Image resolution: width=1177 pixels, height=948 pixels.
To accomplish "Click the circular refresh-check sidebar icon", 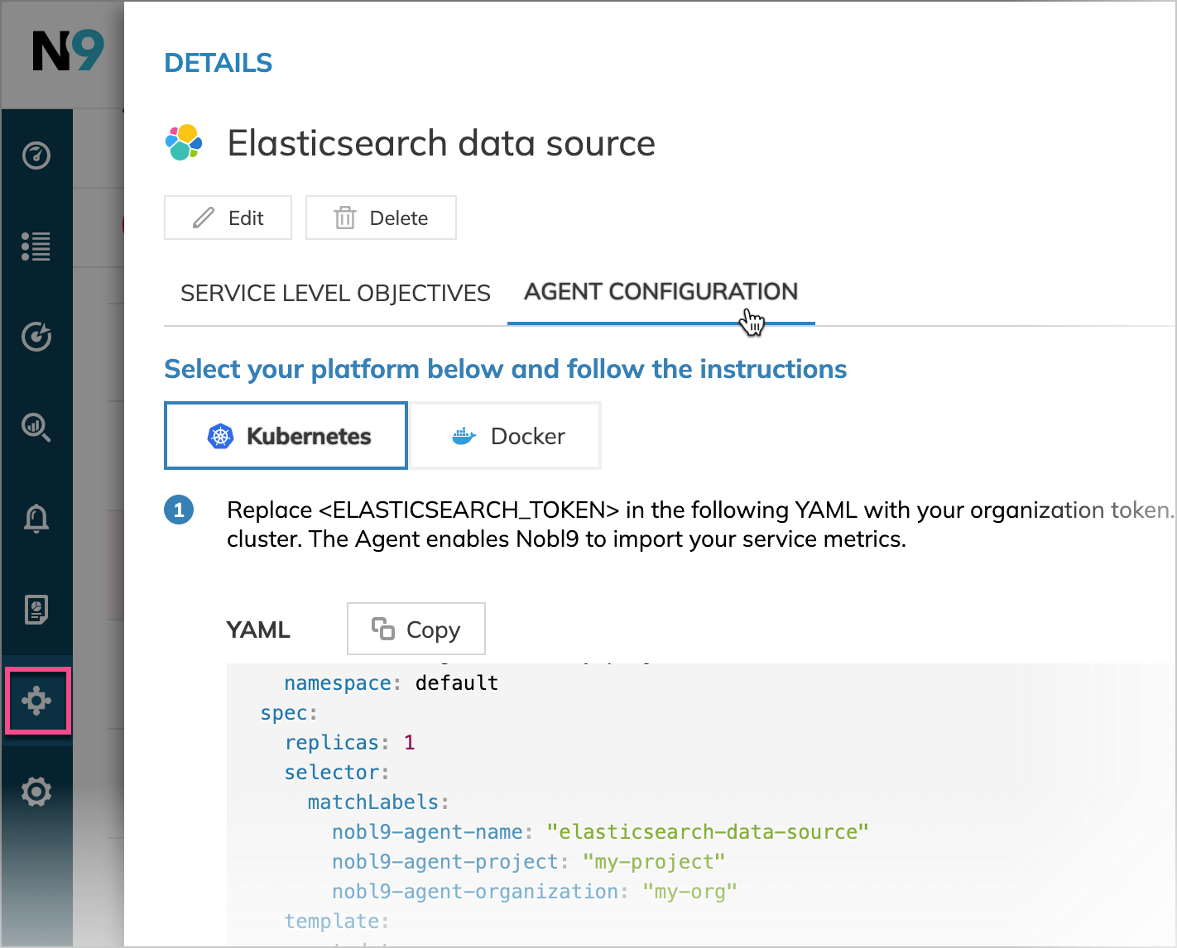I will coord(36,337).
